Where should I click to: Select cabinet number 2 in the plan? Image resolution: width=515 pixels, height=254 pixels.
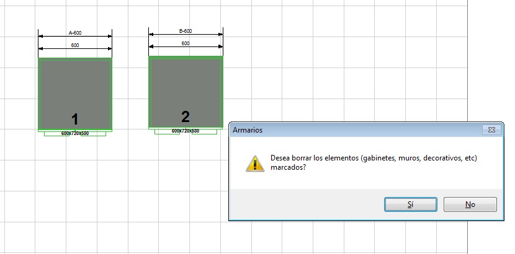tap(186, 92)
